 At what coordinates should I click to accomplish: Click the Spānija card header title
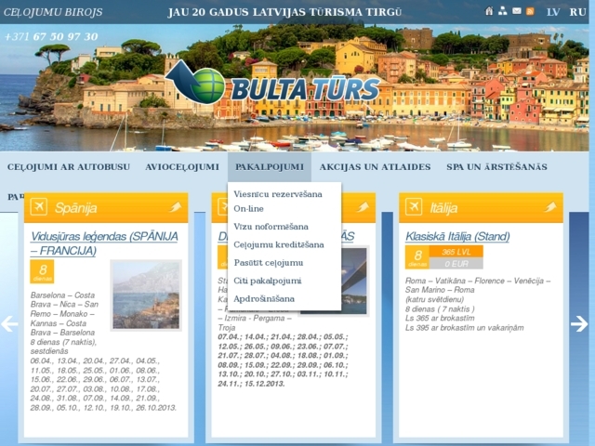click(x=76, y=208)
